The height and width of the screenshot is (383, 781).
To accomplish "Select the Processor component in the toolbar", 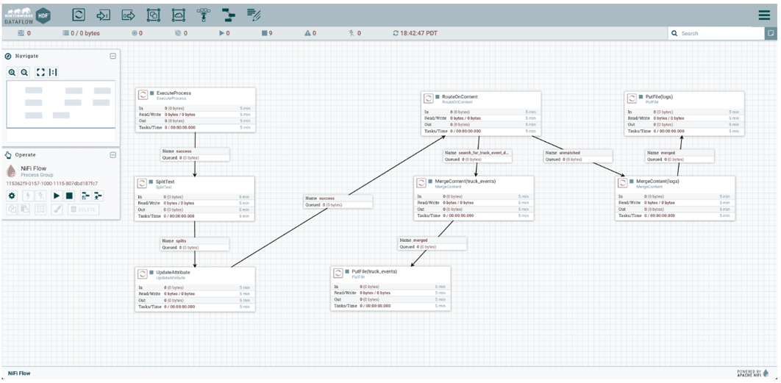I will coord(79,14).
